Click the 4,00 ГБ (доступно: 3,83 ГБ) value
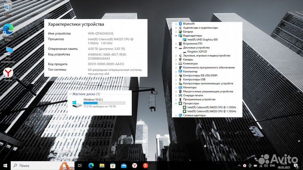The image size is (303, 170). pos(106,49)
